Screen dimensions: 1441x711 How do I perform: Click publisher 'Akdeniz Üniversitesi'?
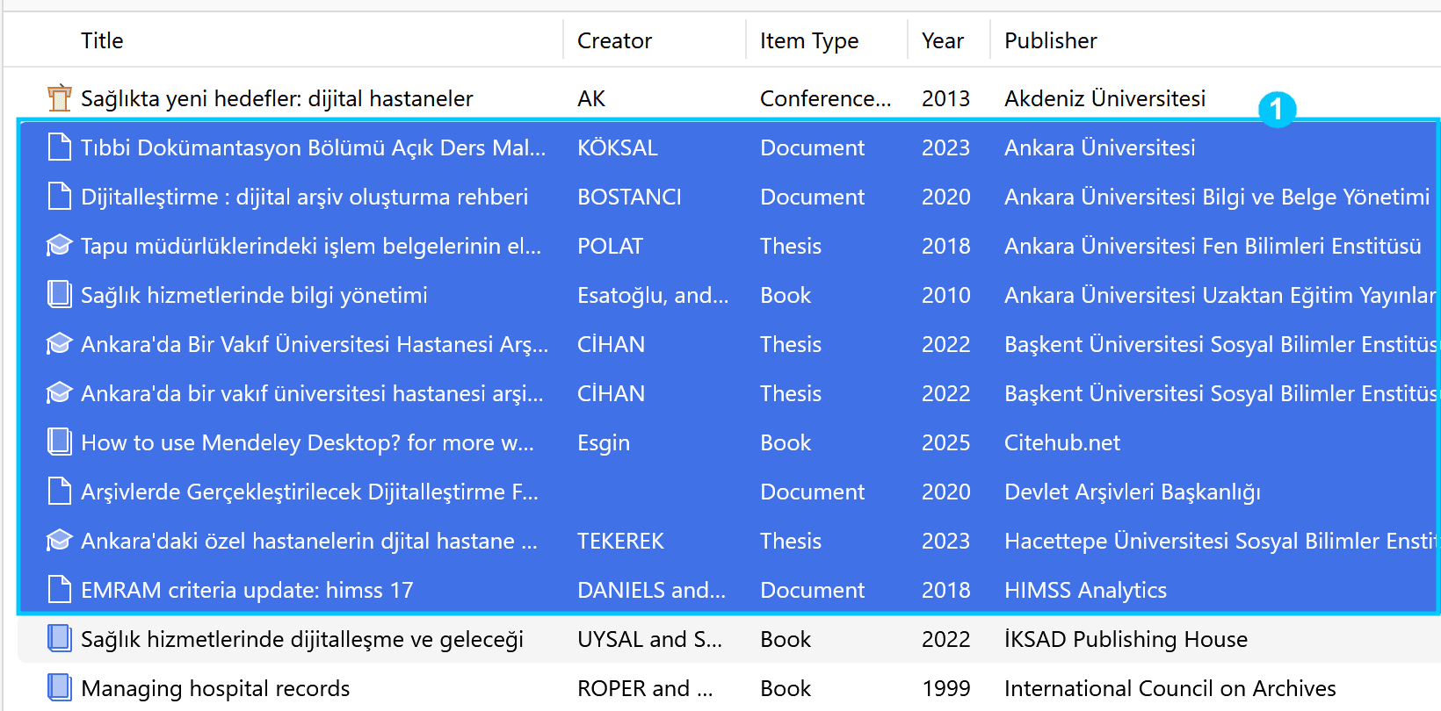(1104, 98)
